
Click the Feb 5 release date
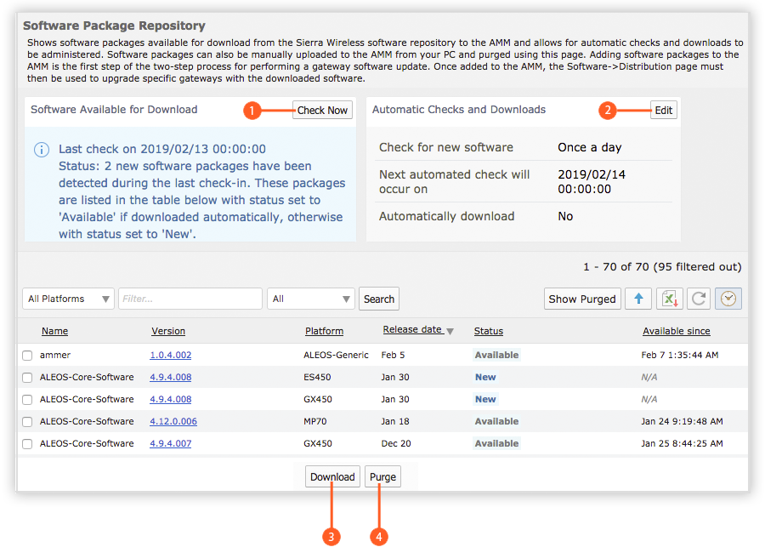point(393,355)
